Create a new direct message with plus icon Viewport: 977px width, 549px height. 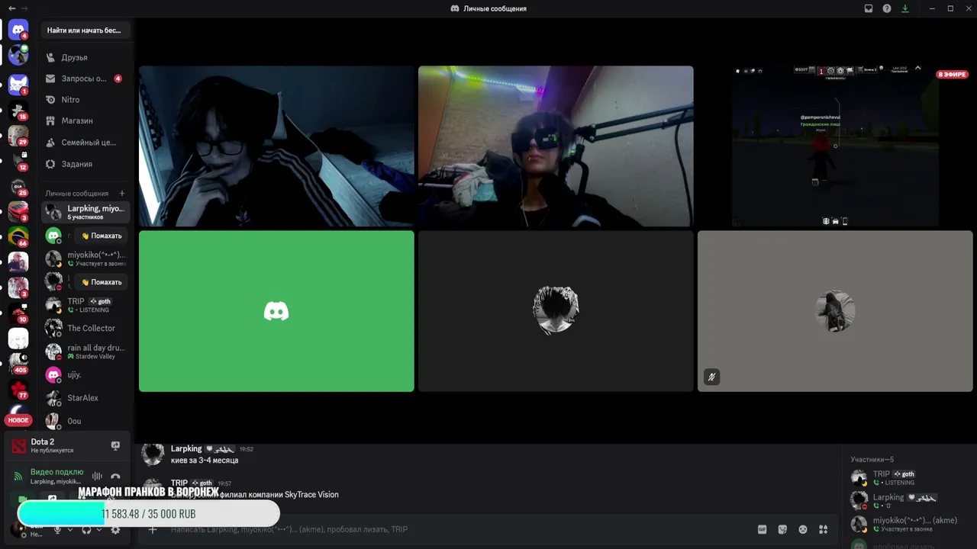pos(122,194)
